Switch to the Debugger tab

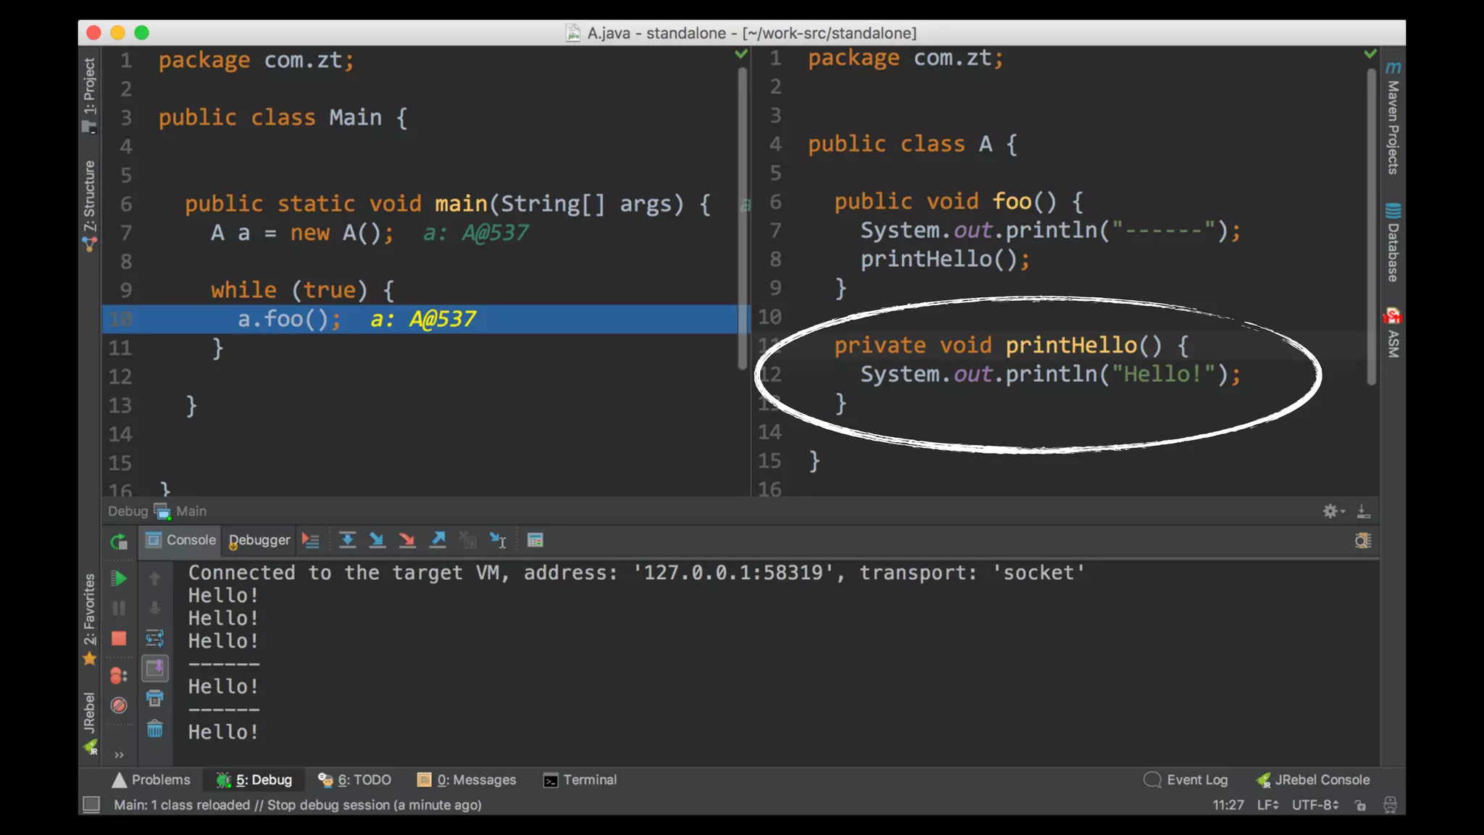click(x=259, y=540)
